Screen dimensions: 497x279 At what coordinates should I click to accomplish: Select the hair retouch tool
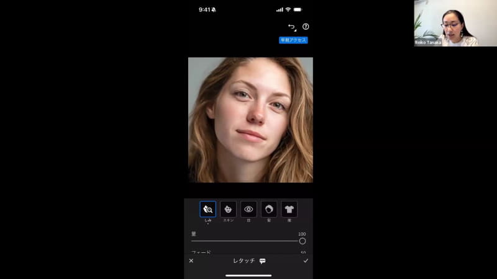[x=269, y=209]
